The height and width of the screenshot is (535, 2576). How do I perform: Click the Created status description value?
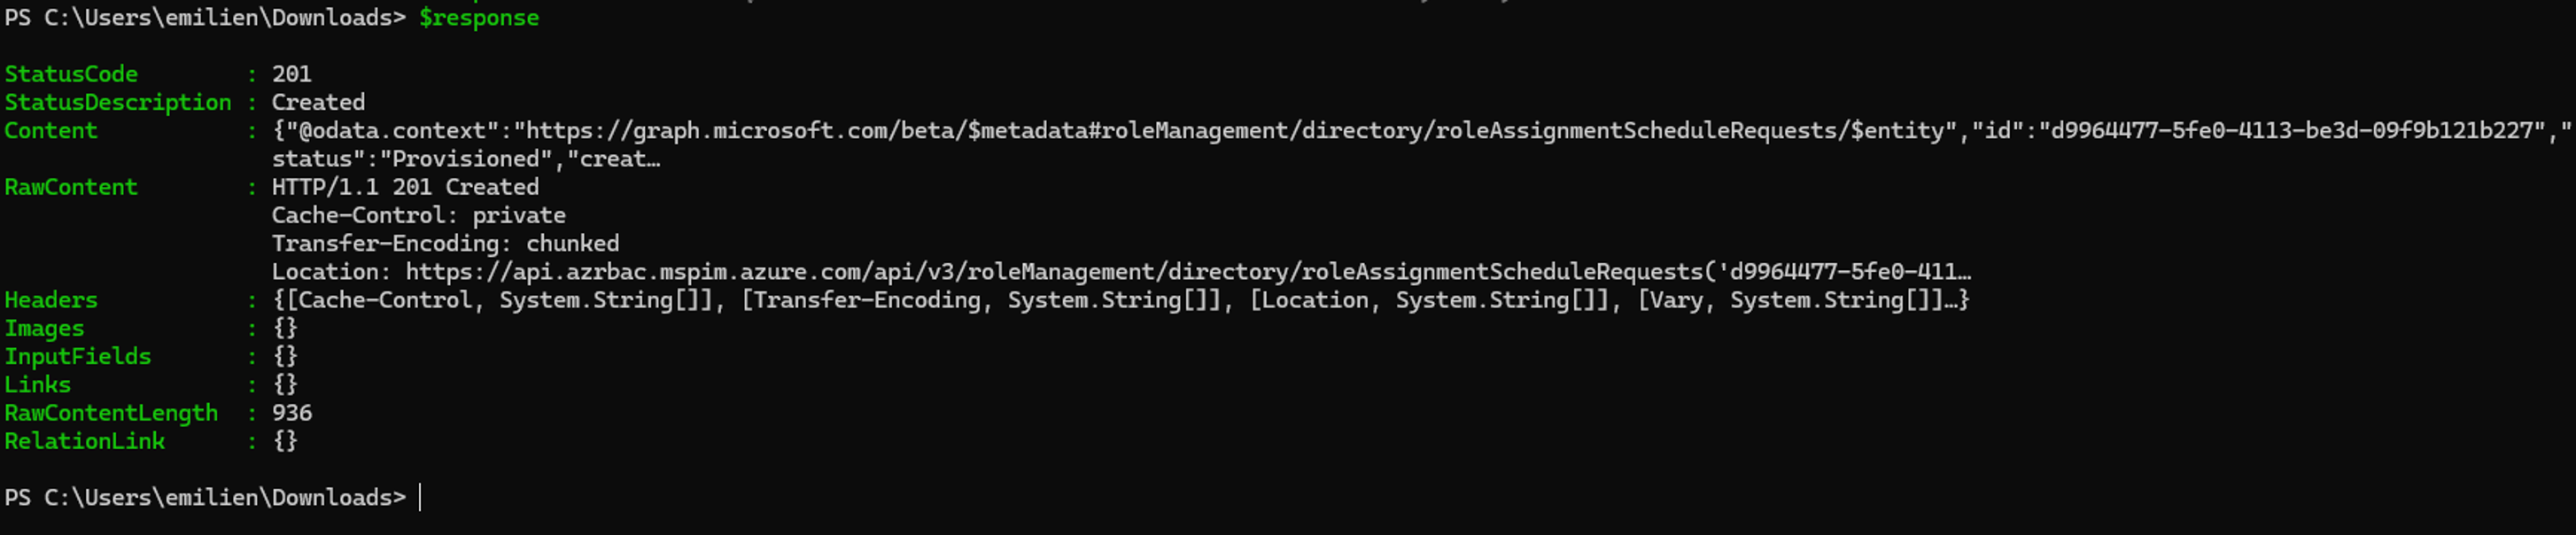(318, 102)
